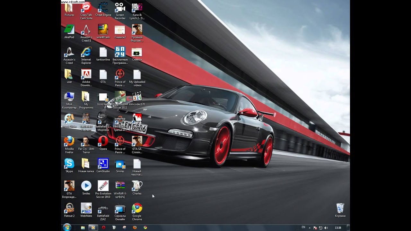Open the volume speaker tray icon
This screenshot has width=411, height=231.
pyautogui.click(x=326, y=227)
